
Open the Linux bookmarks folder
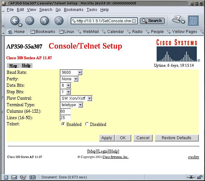pyautogui.click(x=67, y=32)
